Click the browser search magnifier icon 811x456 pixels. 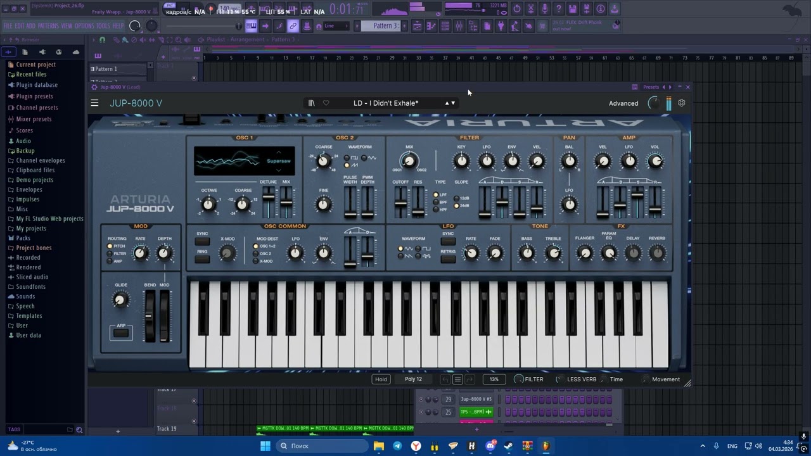point(79,429)
